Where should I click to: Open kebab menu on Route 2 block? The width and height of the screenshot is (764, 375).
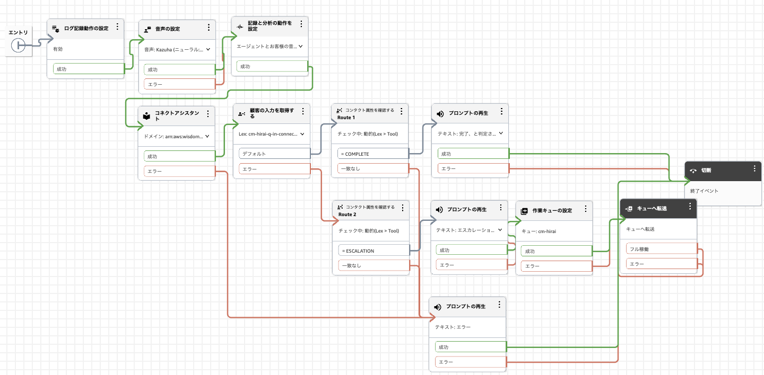(402, 208)
